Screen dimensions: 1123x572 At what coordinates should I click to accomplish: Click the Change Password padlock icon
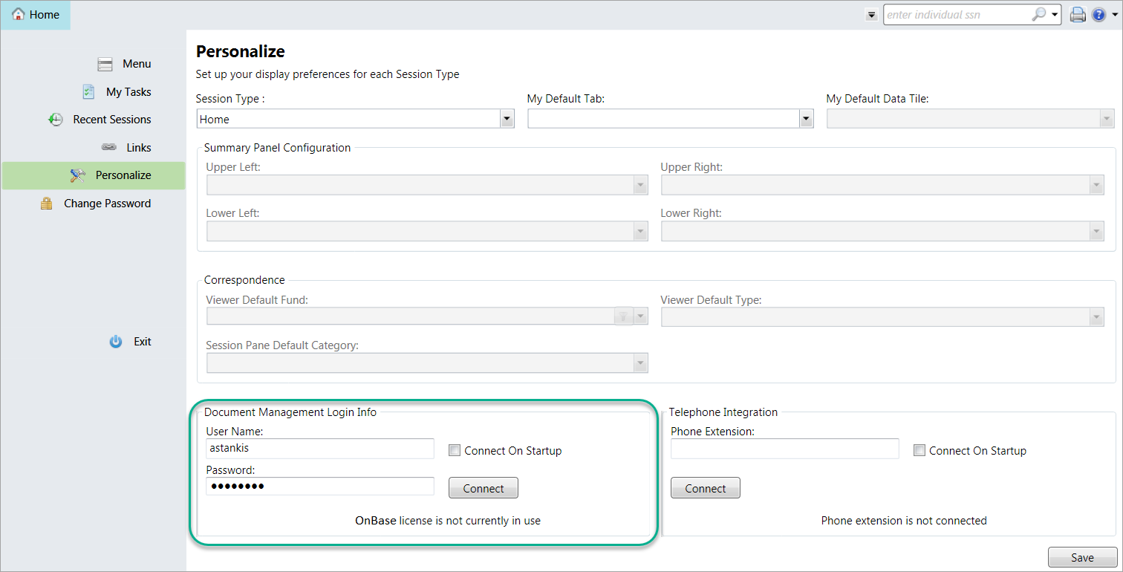(x=47, y=204)
